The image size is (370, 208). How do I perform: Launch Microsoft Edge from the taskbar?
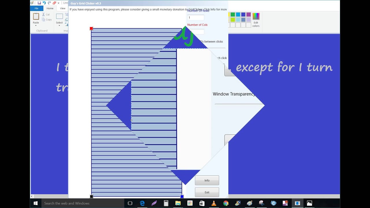point(142,203)
